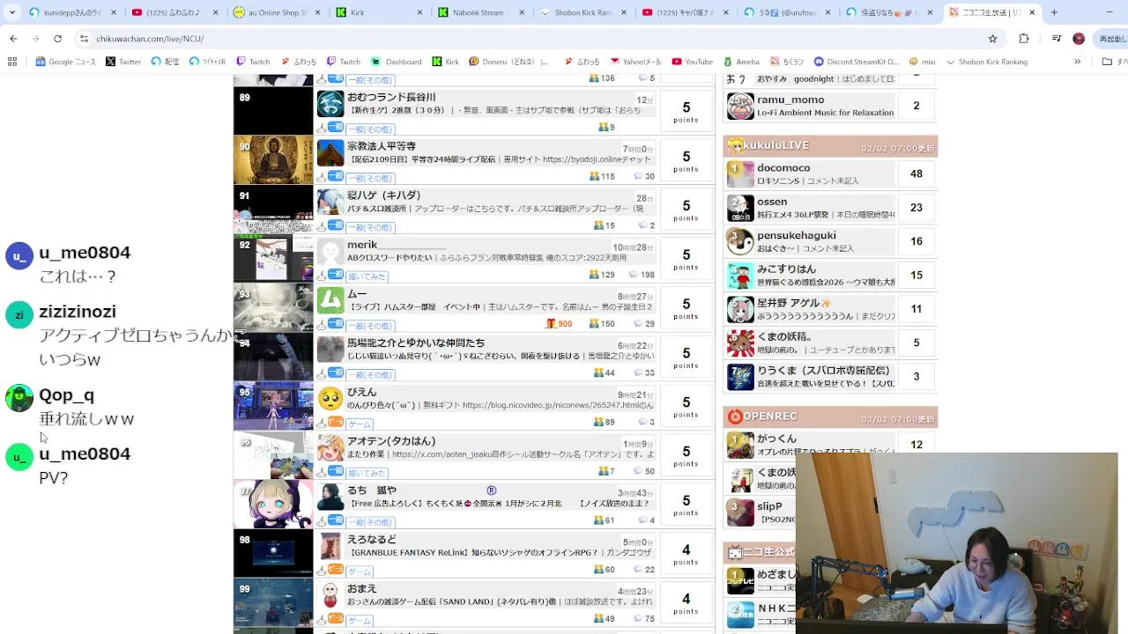The height and width of the screenshot is (634, 1128).
Task: Open pensukehaguki ranking entry
Action: (796, 235)
